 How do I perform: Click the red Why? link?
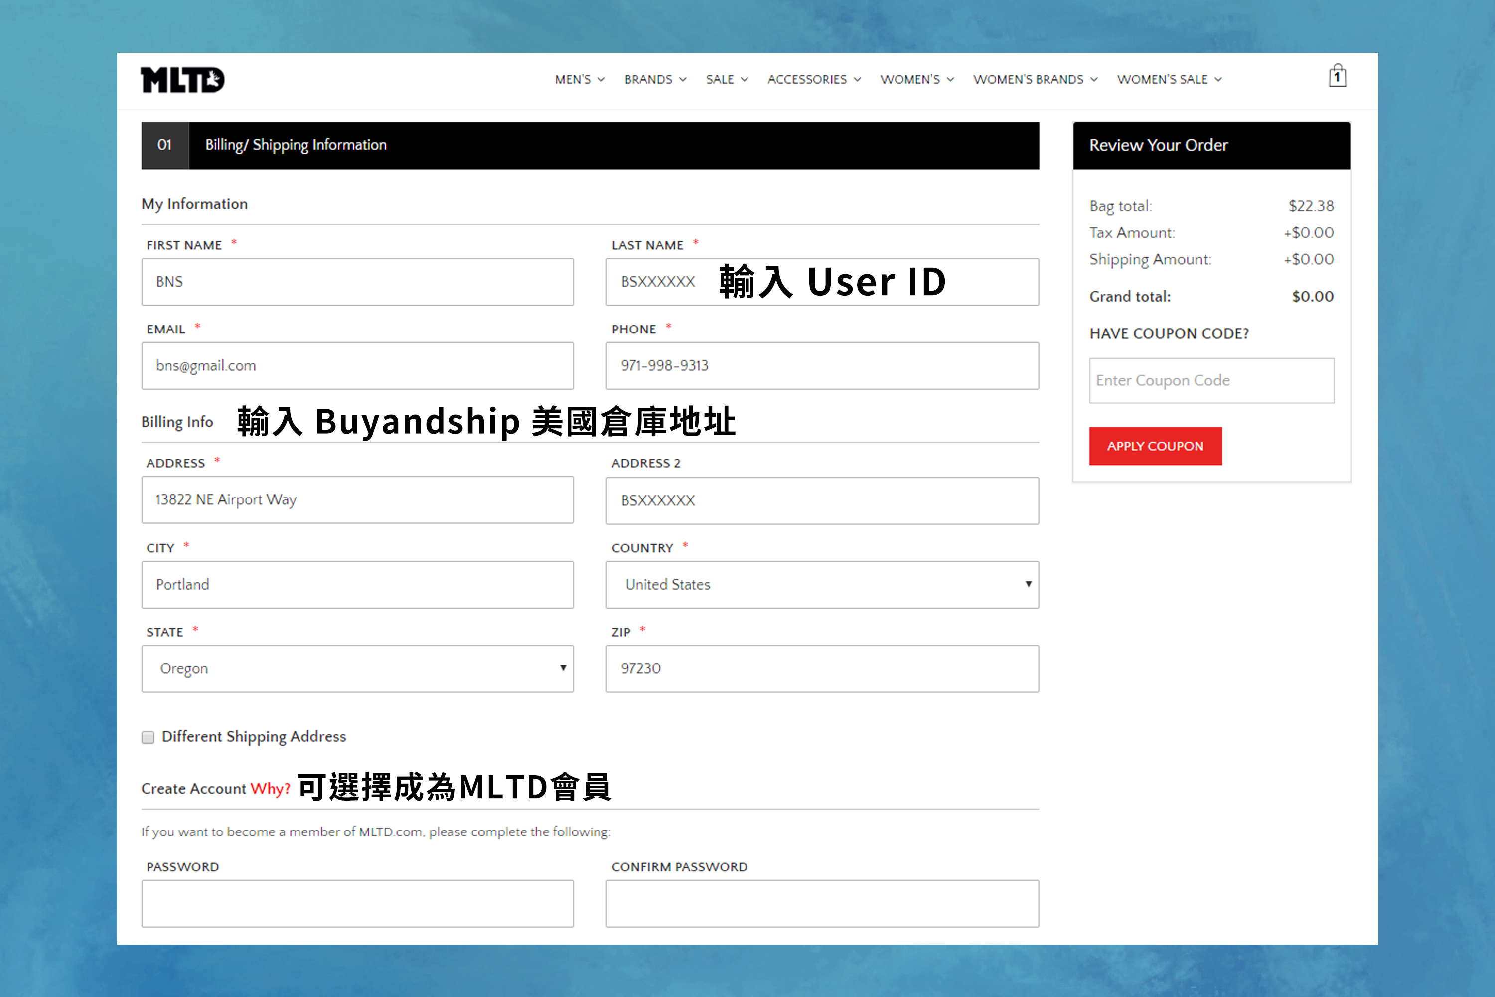coord(270,789)
